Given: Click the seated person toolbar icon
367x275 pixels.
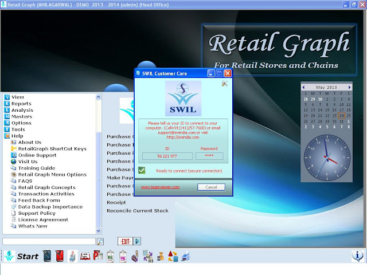Looking at the screenshot, I should pyautogui.click(x=72, y=256).
